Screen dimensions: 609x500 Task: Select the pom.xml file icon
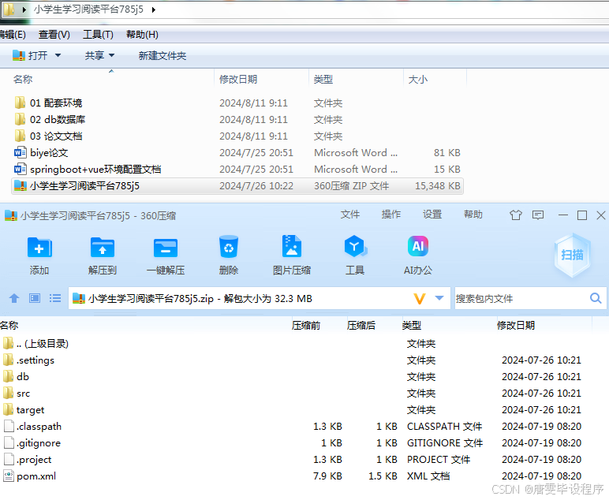(x=8, y=476)
